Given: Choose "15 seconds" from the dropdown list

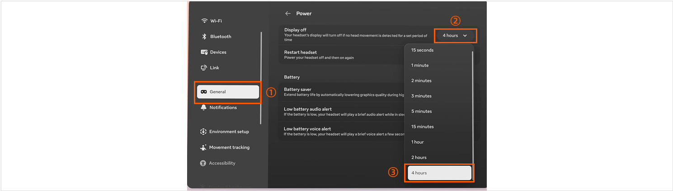Looking at the screenshot, I should click(x=422, y=50).
